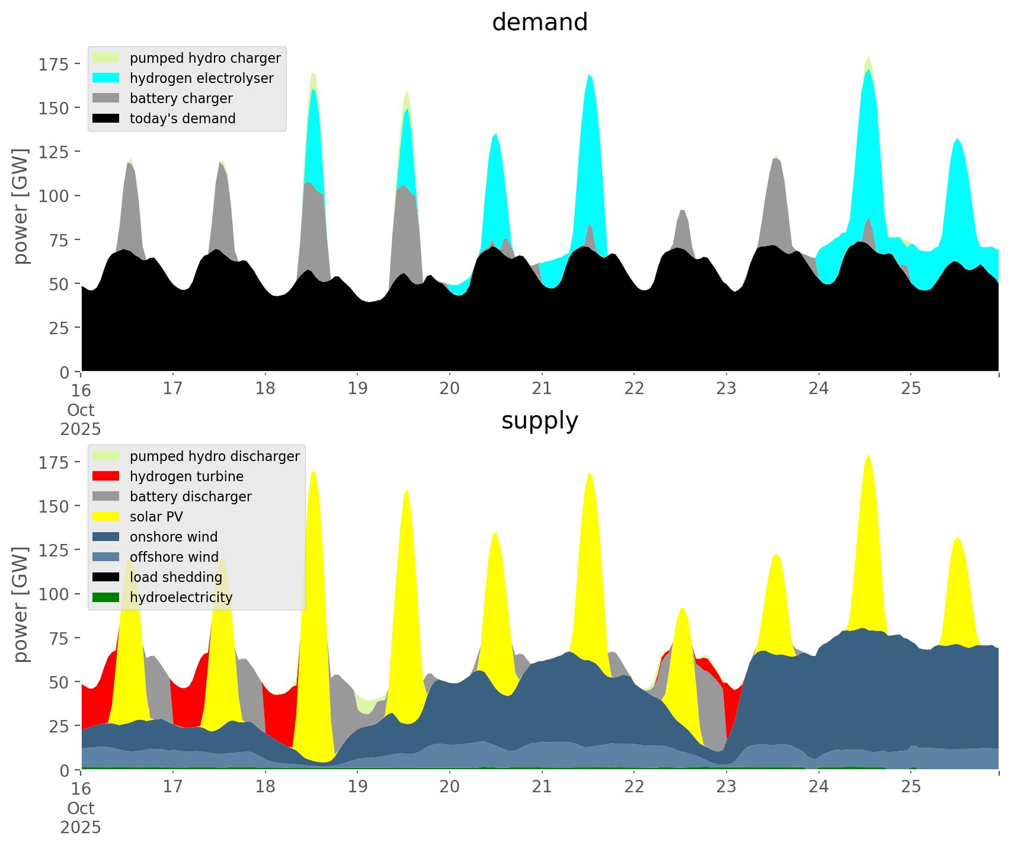The image size is (1011, 848).
Task: Select the battery discharger legend label
Action: coord(190,497)
